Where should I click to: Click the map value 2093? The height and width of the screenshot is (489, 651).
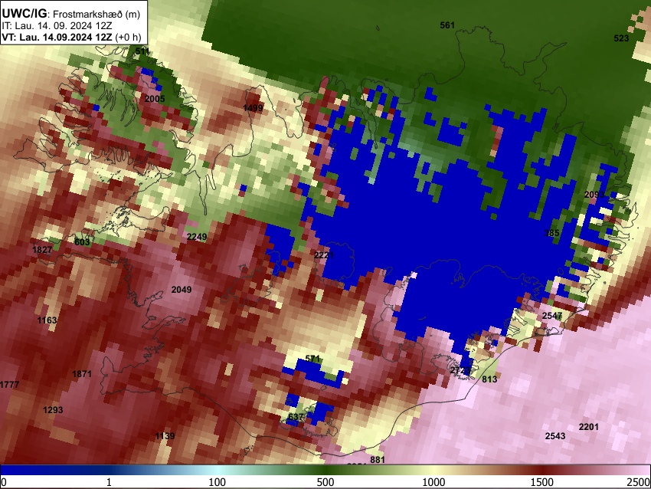click(594, 195)
